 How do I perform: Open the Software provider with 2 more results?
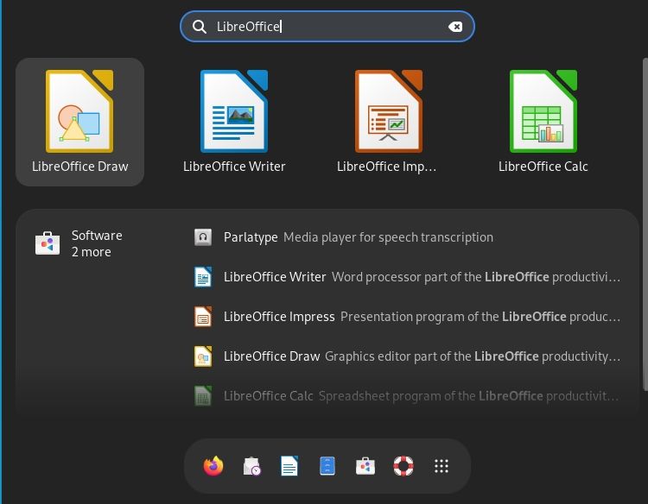(79, 243)
